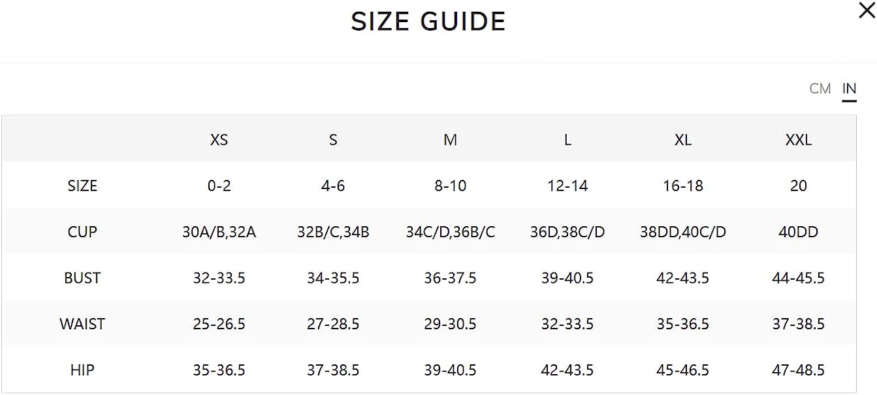Click waist value 27-28.5
This screenshot has width=877, height=395.
(333, 324)
